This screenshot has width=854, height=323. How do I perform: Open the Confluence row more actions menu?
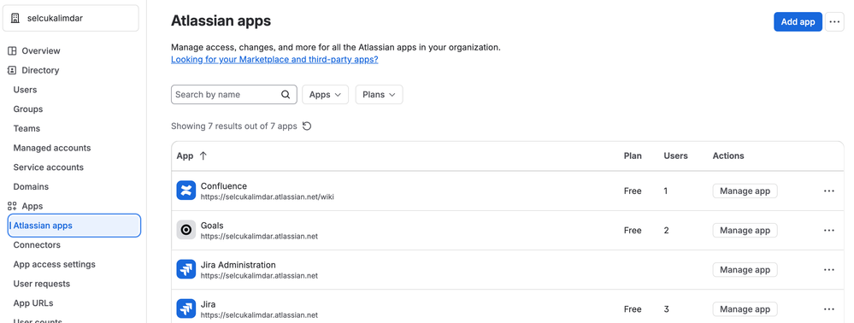coord(829,191)
